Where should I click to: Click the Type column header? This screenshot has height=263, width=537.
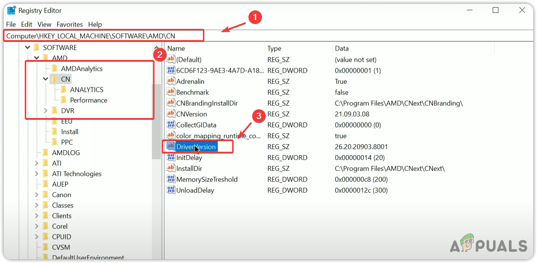[273, 48]
